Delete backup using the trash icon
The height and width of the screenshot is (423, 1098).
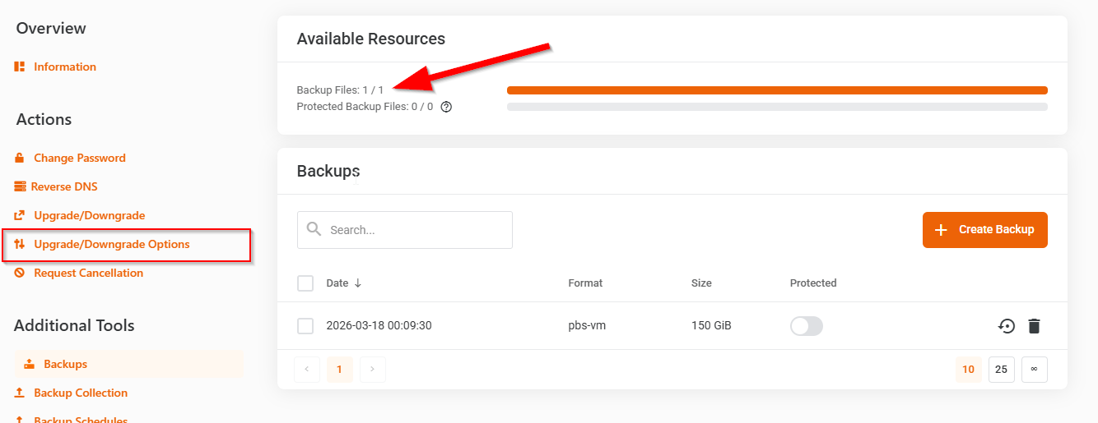[1034, 326]
